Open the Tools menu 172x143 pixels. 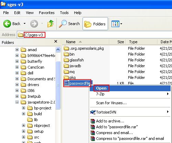(x=64, y=13)
